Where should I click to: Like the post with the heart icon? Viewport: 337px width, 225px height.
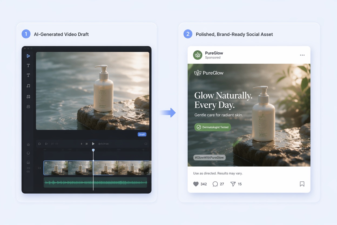[196, 184]
